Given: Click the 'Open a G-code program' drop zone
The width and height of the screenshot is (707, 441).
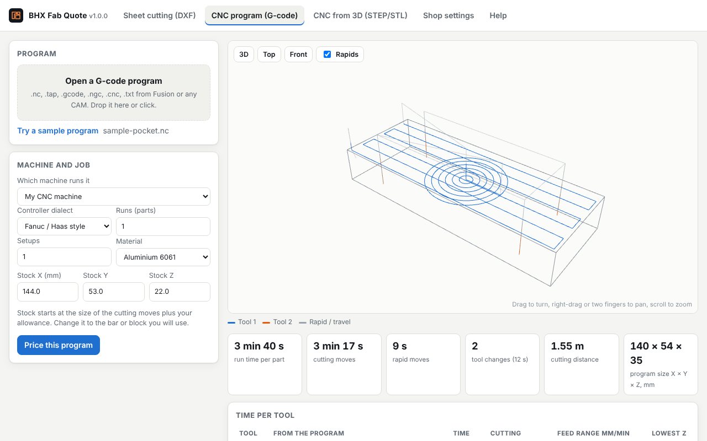Looking at the screenshot, I should tap(114, 93).
